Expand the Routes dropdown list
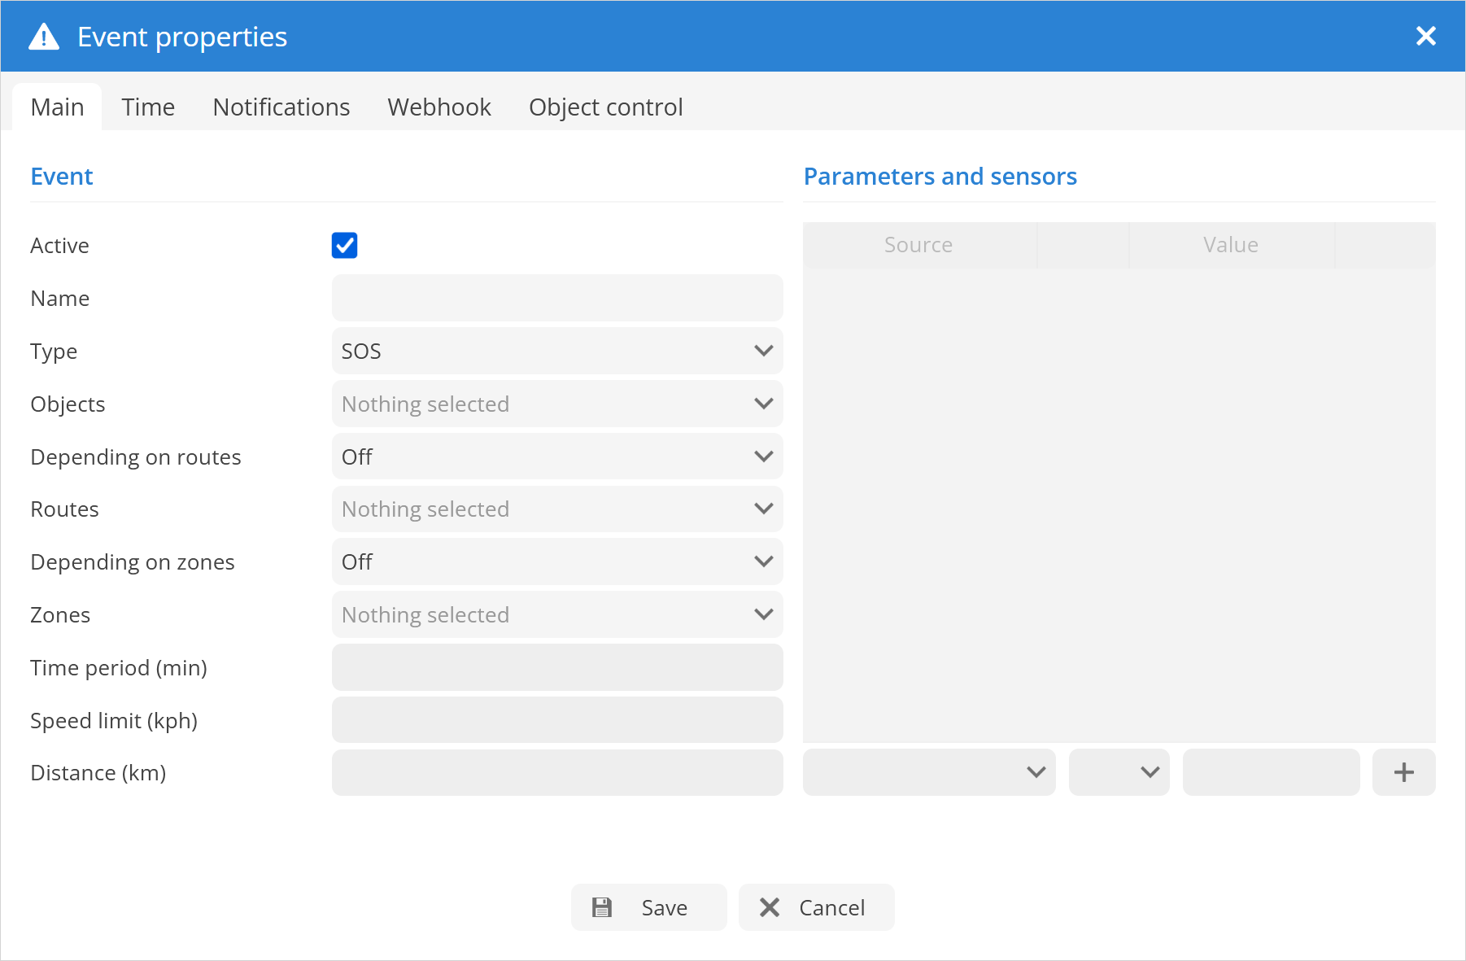The image size is (1466, 961). (x=556, y=509)
